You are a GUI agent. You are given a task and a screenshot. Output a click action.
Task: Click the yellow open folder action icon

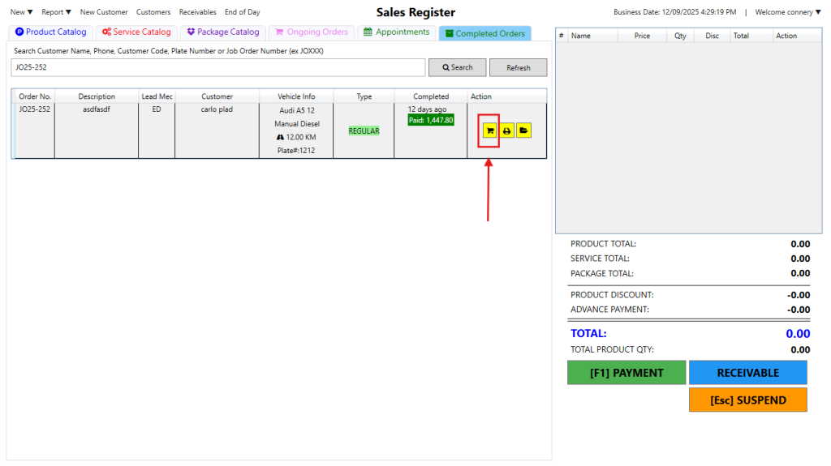point(523,130)
